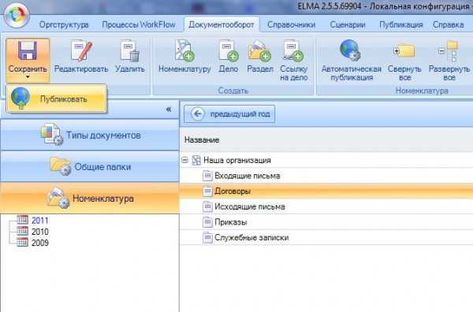Image resolution: width=473 pixels, height=312 pixels.
Task: Click the Редактировать edit icon
Action: (81, 50)
